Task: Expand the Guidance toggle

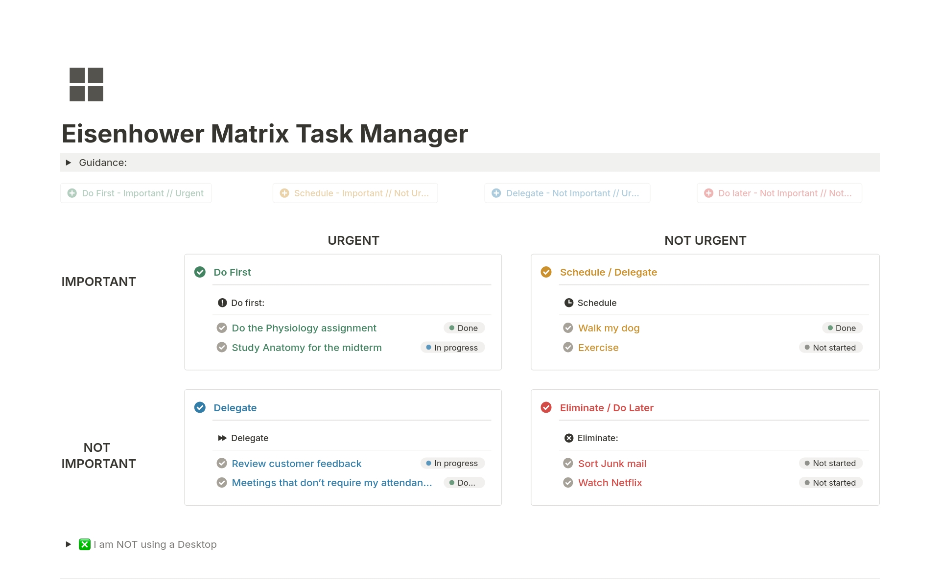Action: click(69, 163)
